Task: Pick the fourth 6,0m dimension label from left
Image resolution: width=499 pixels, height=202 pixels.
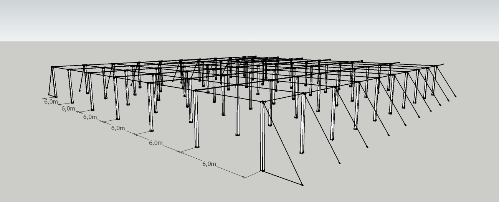Action: click(x=118, y=128)
